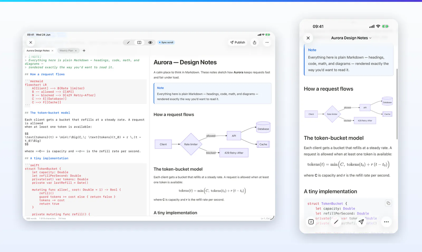
Task: Open the share sheet icon on the tablet
Action: click(255, 42)
